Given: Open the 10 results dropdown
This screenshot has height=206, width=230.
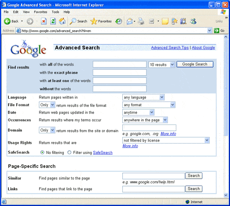Looking at the screenshot, I should pos(162,64).
